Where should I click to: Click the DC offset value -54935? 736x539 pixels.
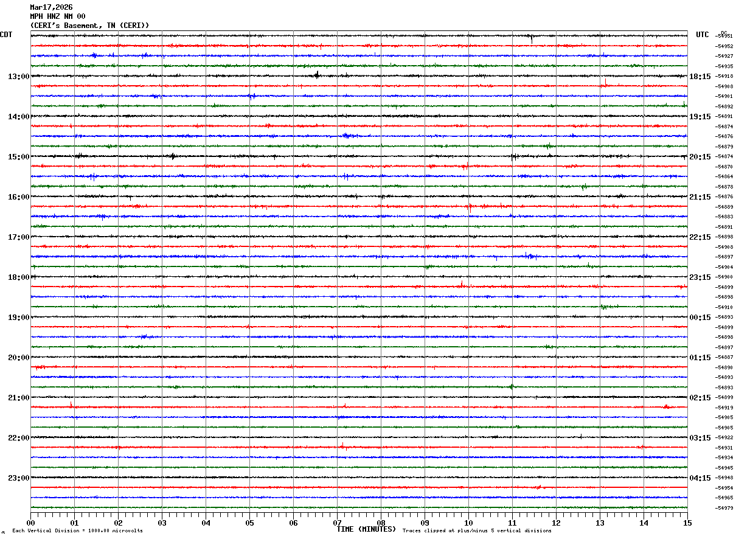point(724,66)
